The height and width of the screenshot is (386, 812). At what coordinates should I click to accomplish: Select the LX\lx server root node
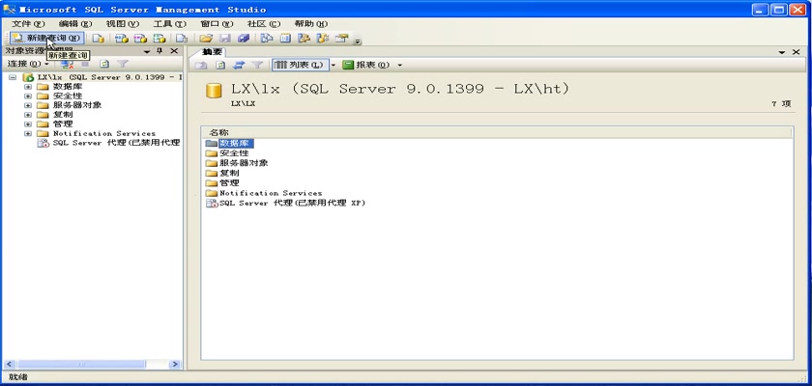(x=108, y=77)
